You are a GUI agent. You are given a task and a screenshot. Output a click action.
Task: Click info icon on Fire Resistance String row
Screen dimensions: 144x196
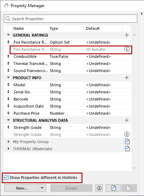tap(127, 49)
